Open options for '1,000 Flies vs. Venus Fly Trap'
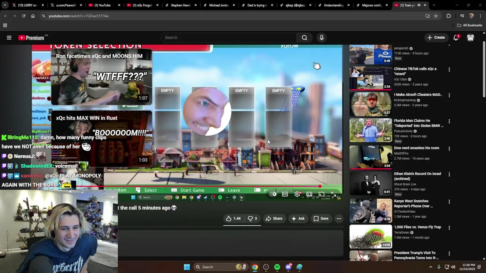The width and height of the screenshot is (486, 273). (449, 228)
